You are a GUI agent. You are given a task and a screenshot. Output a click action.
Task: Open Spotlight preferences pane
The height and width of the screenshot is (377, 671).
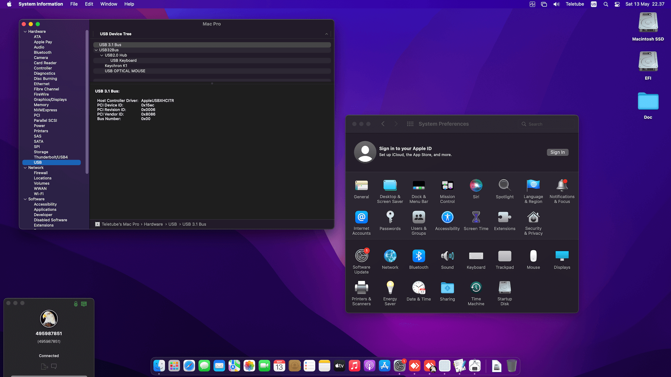(505, 190)
